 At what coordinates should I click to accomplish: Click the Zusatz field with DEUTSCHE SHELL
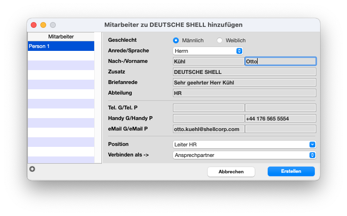[244, 72]
